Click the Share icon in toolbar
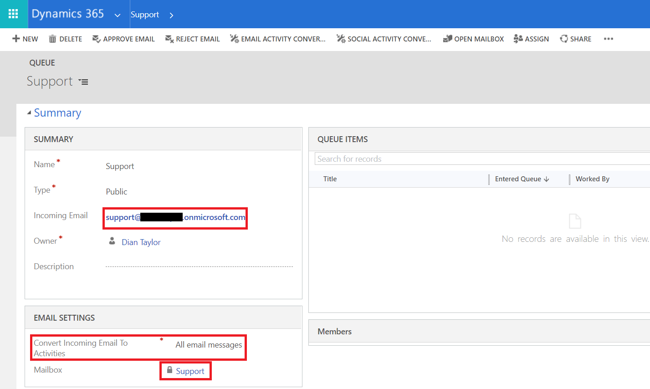 click(564, 39)
